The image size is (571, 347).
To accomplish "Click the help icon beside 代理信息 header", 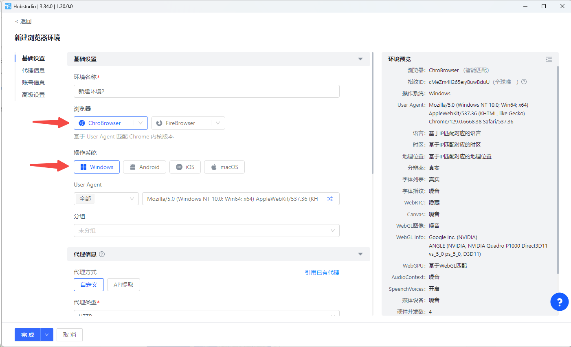I will (102, 254).
